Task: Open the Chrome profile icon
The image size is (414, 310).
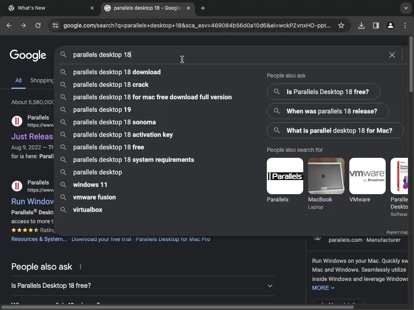Action: point(390,25)
